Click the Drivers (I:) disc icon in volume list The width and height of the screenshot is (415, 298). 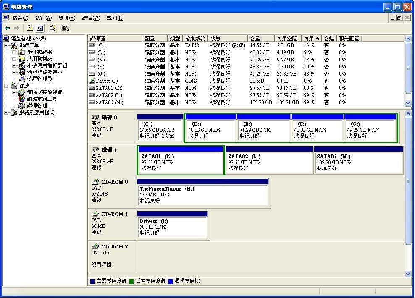pos(92,81)
